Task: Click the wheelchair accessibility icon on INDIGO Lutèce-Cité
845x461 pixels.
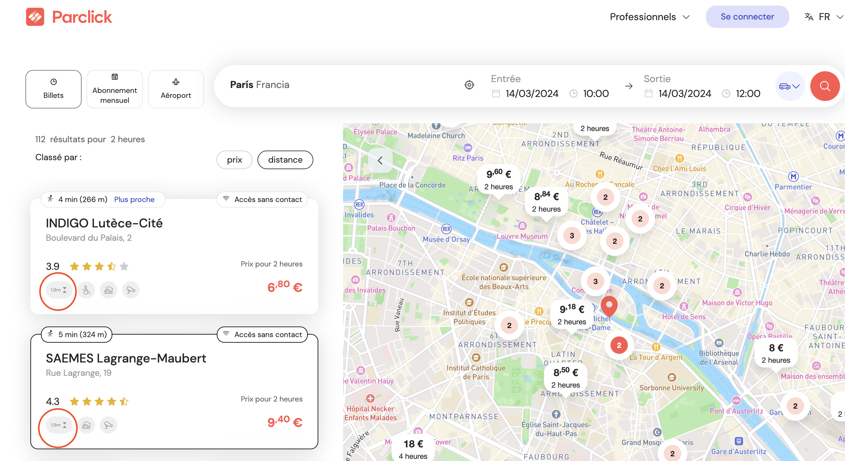Action: (x=86, y=290)
